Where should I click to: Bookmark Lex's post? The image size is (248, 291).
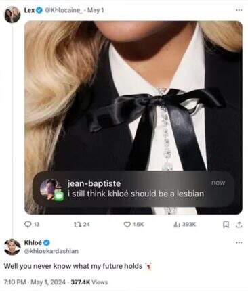coord(226,224)
